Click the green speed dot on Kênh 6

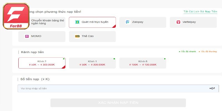pos(165,59)
